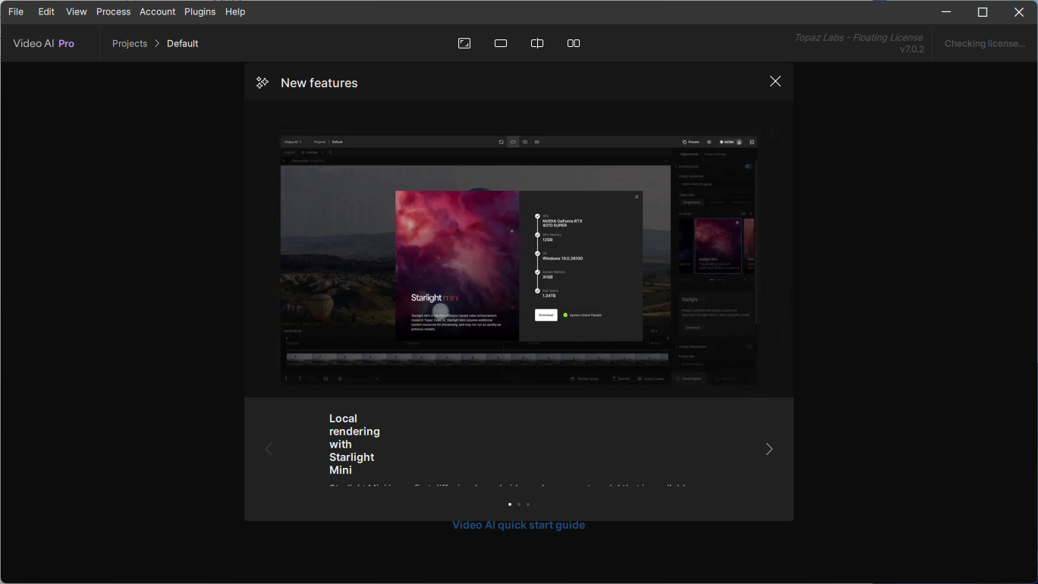Select the single view layout icon
Image resolution: width=1038 pixels, height=584 pixels.
tap(501, 43)
